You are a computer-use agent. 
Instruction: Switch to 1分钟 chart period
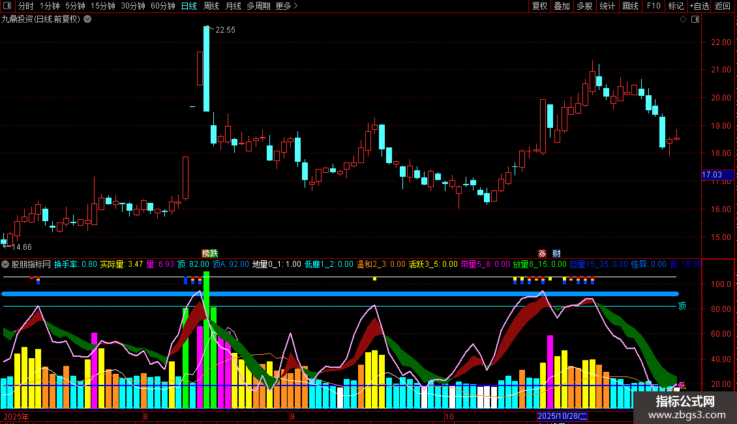click(x=50, y=6)
